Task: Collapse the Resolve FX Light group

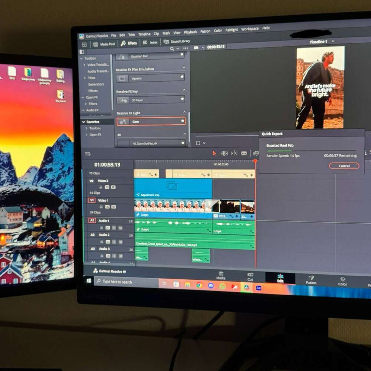Action: tap(184, 112)
